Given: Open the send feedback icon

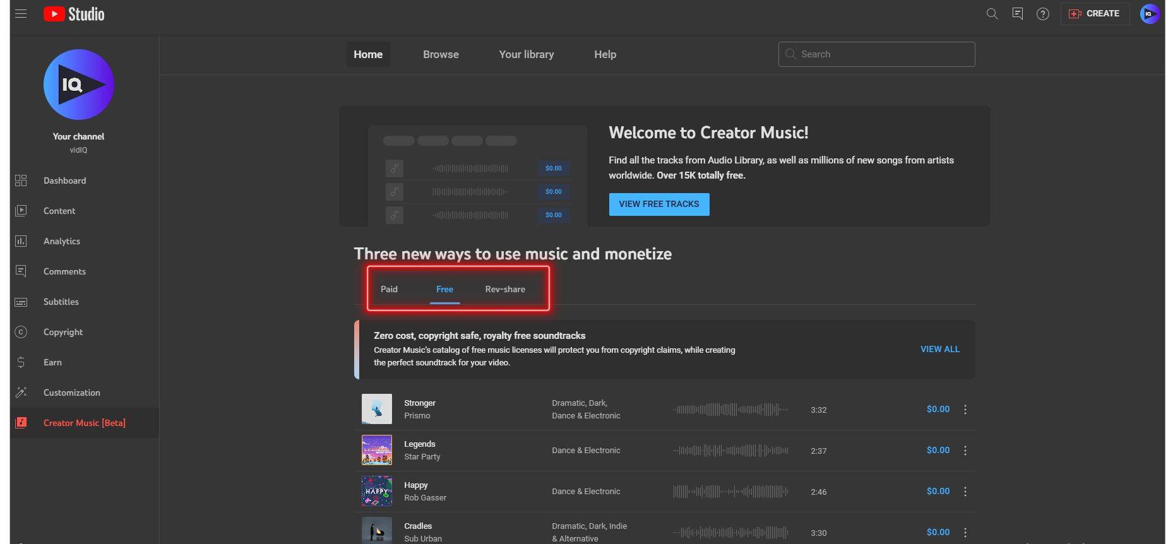Looking at the screenshot, I should [x=1017, y=13].
